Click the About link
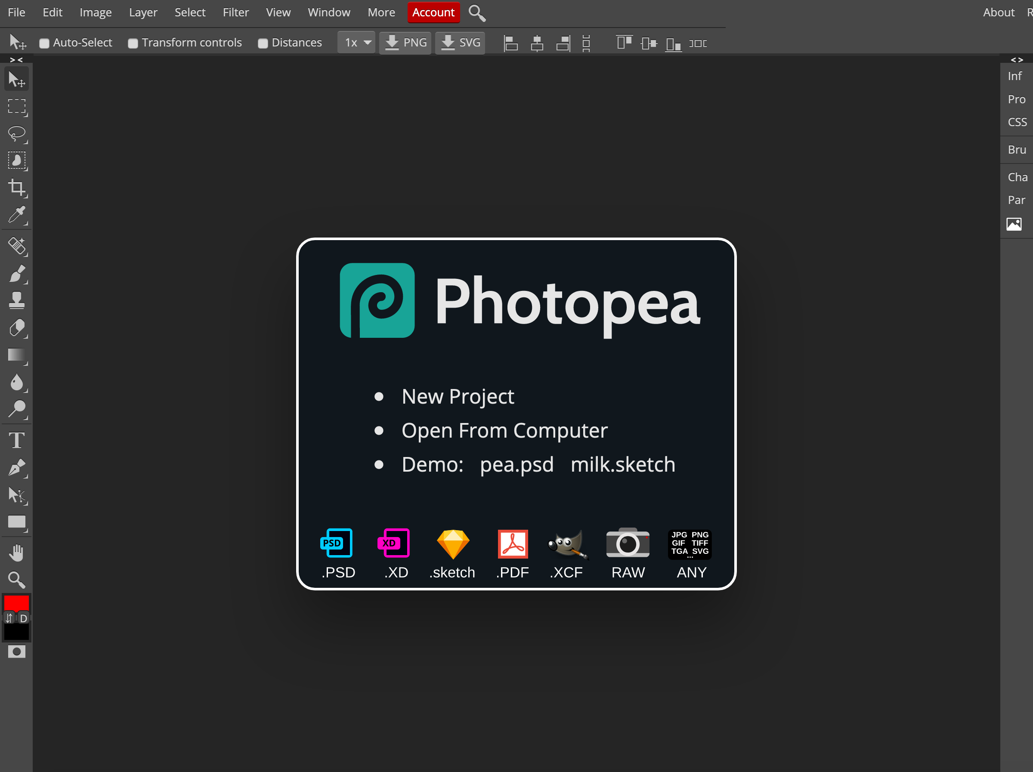1033x772 pixels. click(x=999, y=12)
